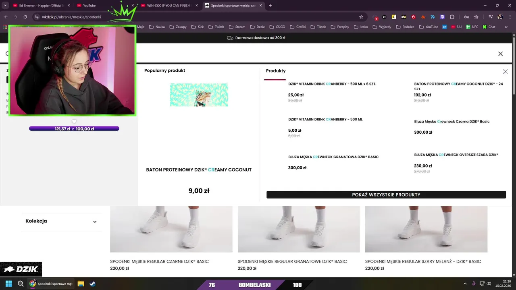The width and height of the screenshot is (516, 290).
Task: Click the microphone icon in system tray
Action: 474,284
